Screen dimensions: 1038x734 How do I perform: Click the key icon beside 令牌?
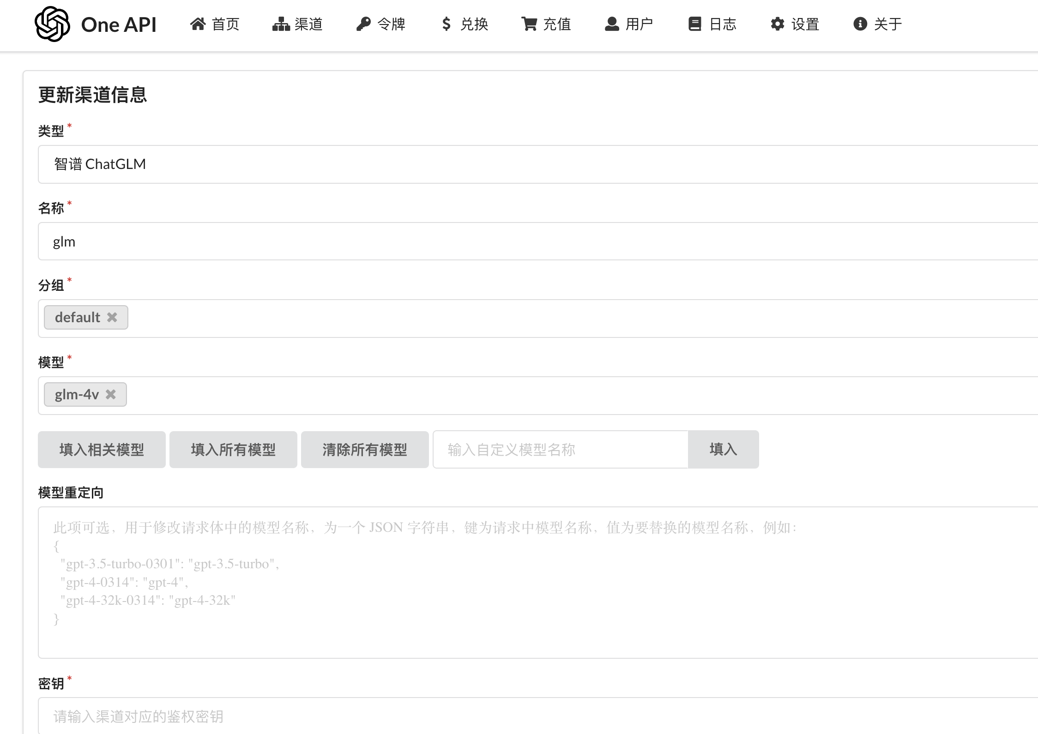coord(363,24)
